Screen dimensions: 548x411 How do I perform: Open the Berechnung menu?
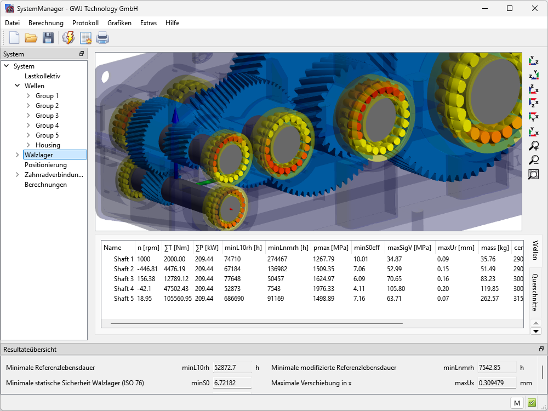[46, 23]
